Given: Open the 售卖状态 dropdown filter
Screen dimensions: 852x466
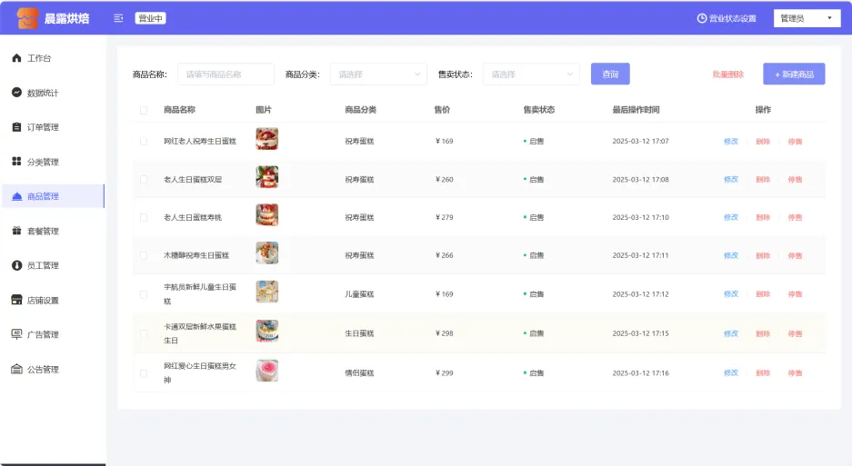Looking at the screenshot, I should click(530, 74).
